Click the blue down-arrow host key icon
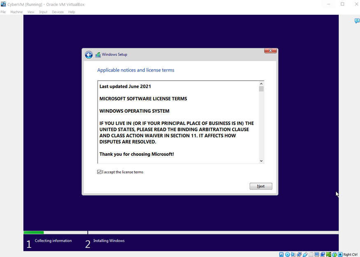Screen dimensions: 360x257 click(x=340, y=255)
